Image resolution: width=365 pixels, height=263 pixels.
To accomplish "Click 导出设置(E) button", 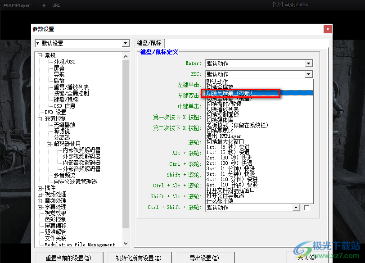I will click(204, 258).
